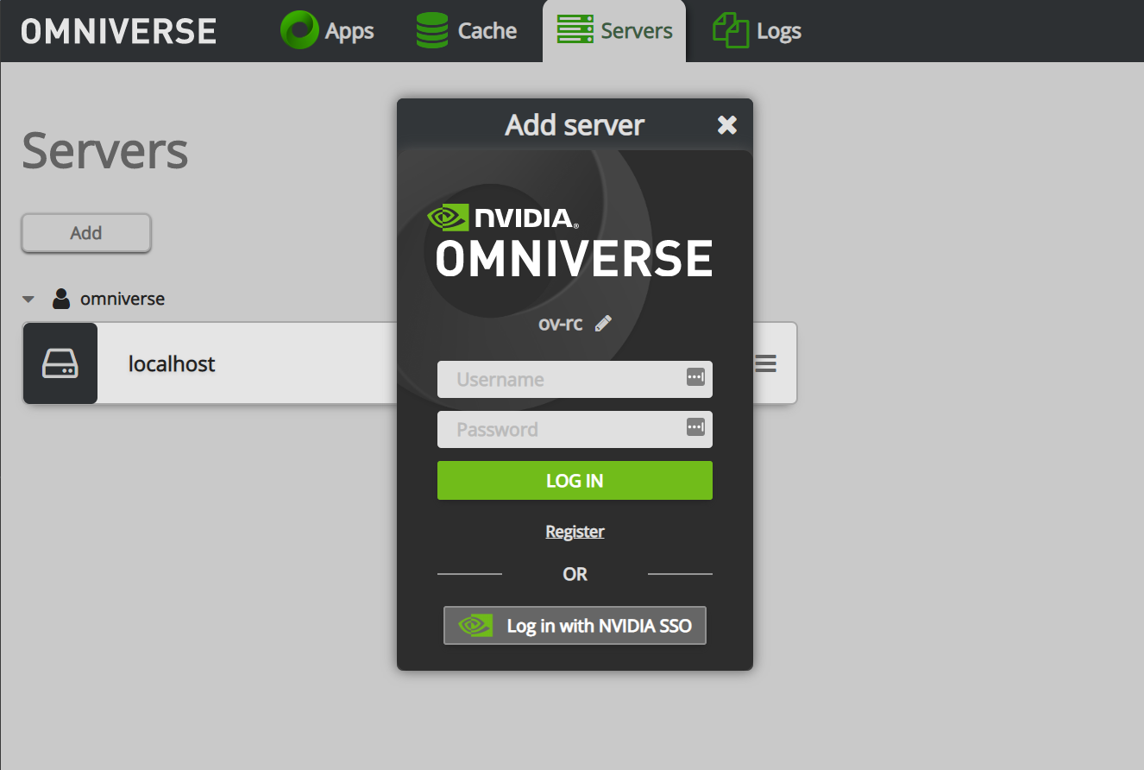
Task: Select the Servers tab
Action: [614, 31]
